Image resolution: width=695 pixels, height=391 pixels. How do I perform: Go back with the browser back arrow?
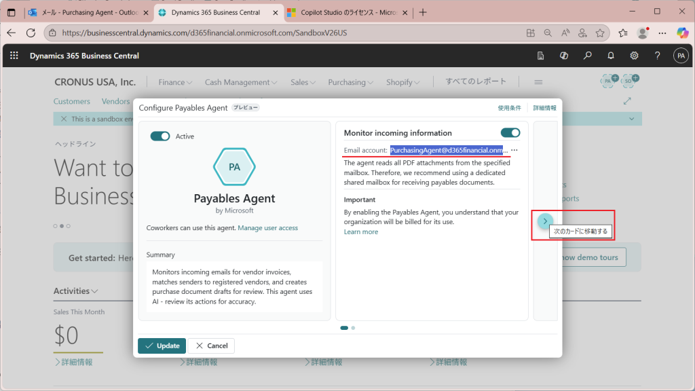11,33
